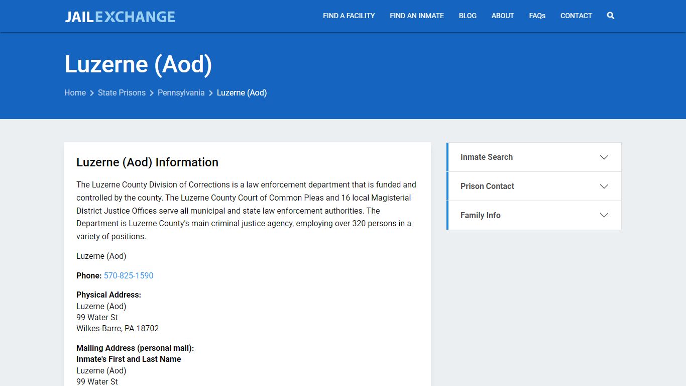Viewport: 686px width, 386px height.
Task: Click the Physical Address label
Action: (108, 295)
